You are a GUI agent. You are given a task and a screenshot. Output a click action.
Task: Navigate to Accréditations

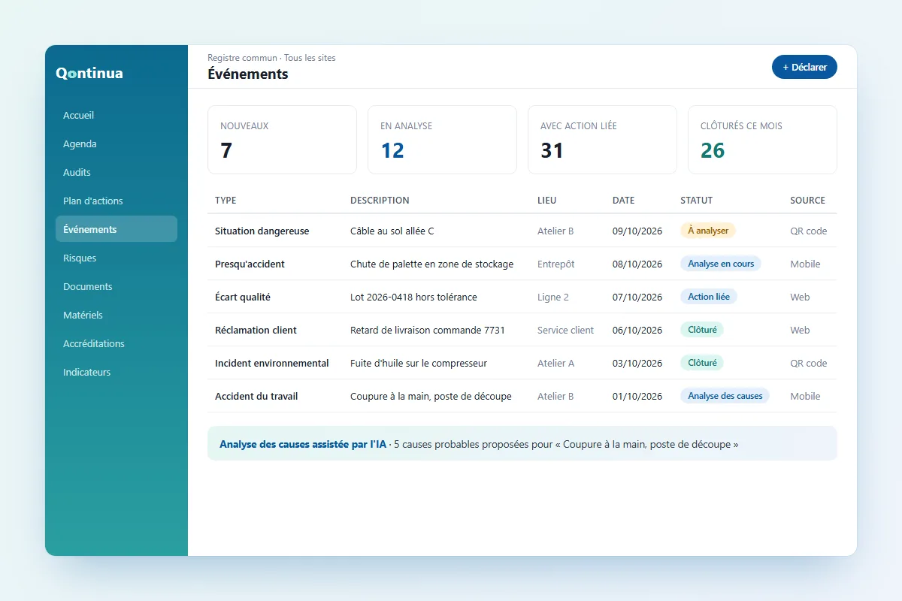pyautogui.click(x=117, y=344)
